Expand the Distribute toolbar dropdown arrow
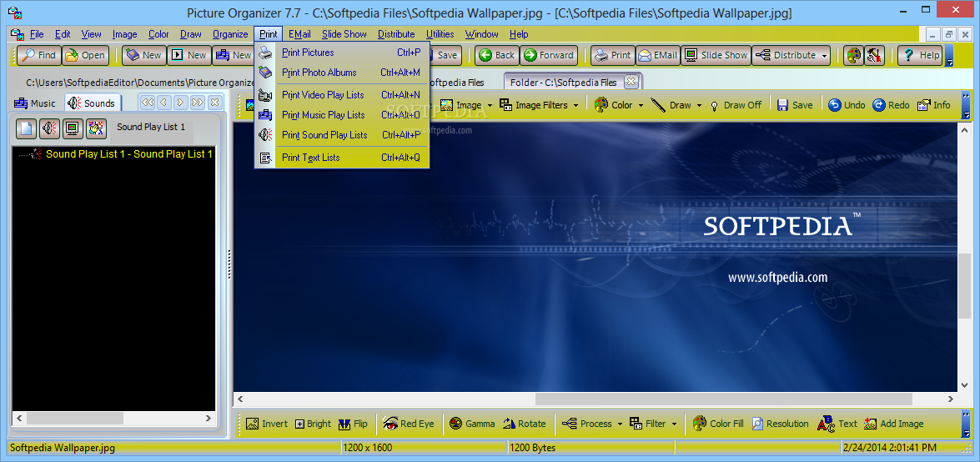The width and height of the screenshot is (980, 462). pos(825,56)
